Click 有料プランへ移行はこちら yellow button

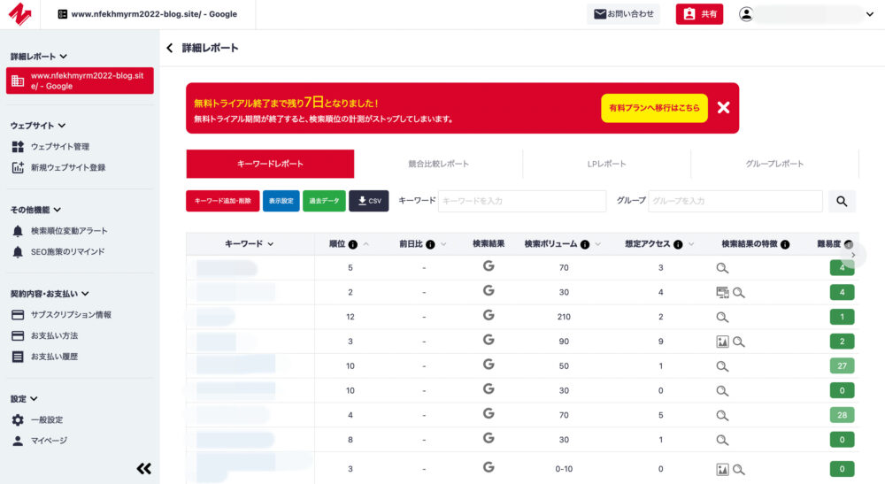click(654, 108)
